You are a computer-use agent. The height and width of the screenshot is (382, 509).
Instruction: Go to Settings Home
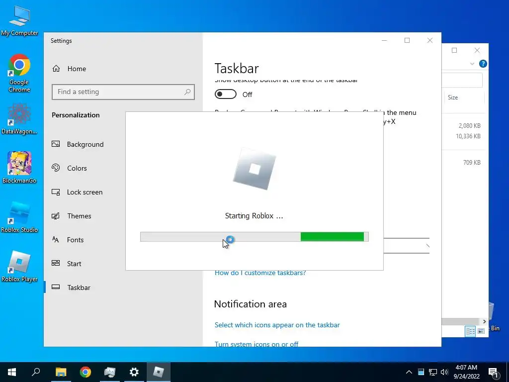click(x=69, y=69)
